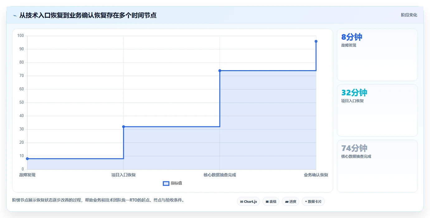Click the x-axis label 业务确认恢复

pos(316,175)
